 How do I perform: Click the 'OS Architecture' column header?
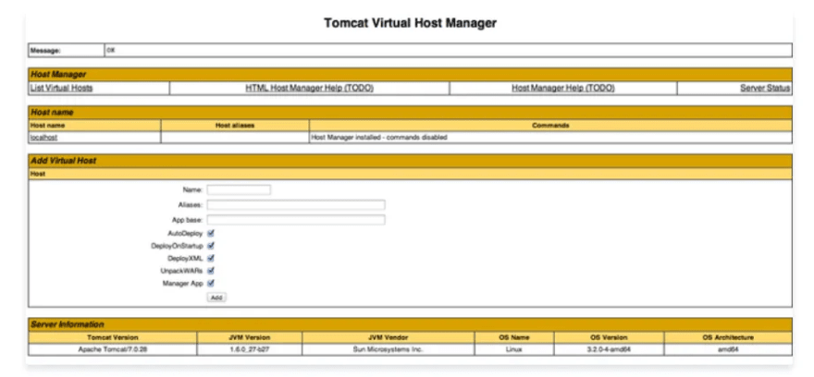(728, 337)
